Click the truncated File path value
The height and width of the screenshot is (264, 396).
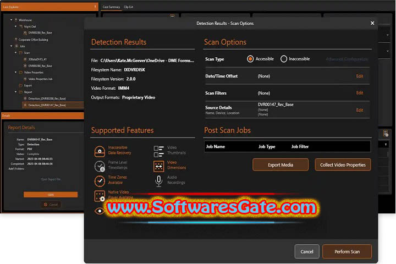147,61
